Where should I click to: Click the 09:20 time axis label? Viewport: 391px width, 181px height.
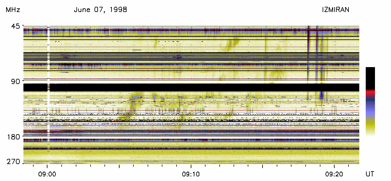[334, 174]
